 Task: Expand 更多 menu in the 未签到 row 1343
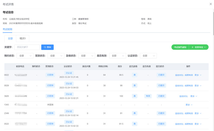tap(189, 105)
